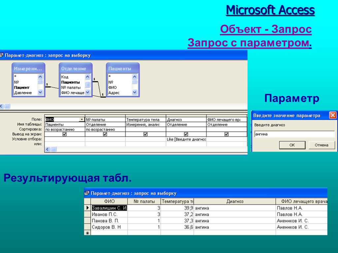
Task: Open the Поле dropdown for ФИО field
Action: 82,119
